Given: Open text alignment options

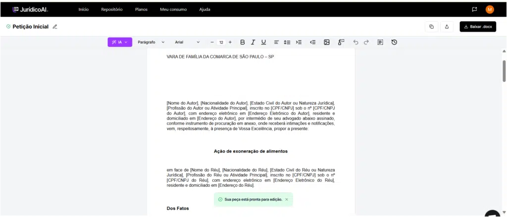Looking at the screenshot, I should (276, 42).
